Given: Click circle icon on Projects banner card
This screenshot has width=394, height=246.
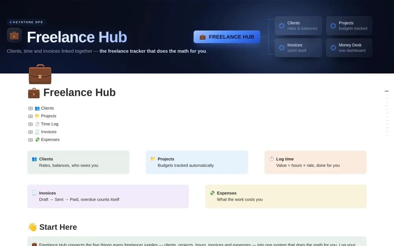Looking at the screenshot, I should point(333,26).
